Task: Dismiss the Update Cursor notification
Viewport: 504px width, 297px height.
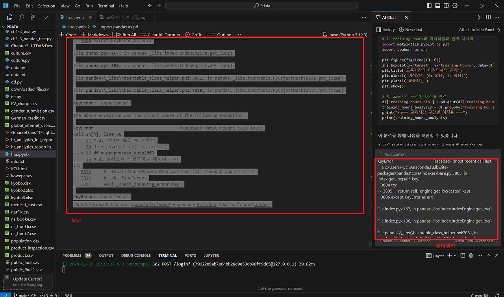Action: 7,277
